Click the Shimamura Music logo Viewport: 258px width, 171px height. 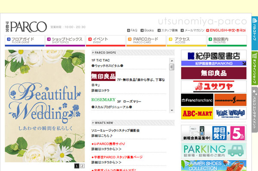[x=230, y=100]
